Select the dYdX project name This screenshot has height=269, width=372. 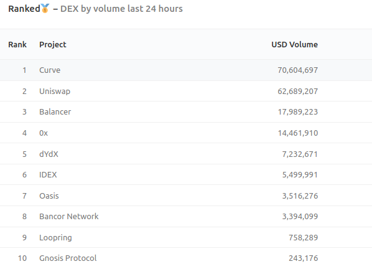49,154
